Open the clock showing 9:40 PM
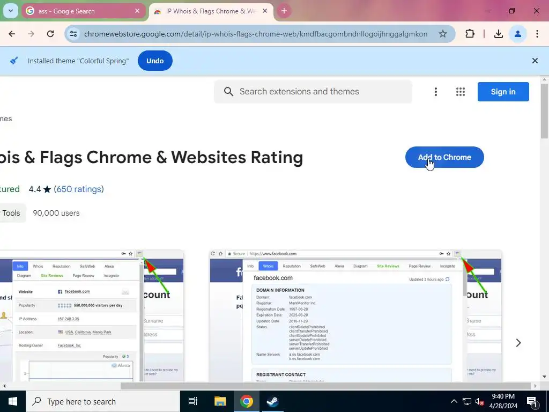549x412 pixels. tap(503, 401)
